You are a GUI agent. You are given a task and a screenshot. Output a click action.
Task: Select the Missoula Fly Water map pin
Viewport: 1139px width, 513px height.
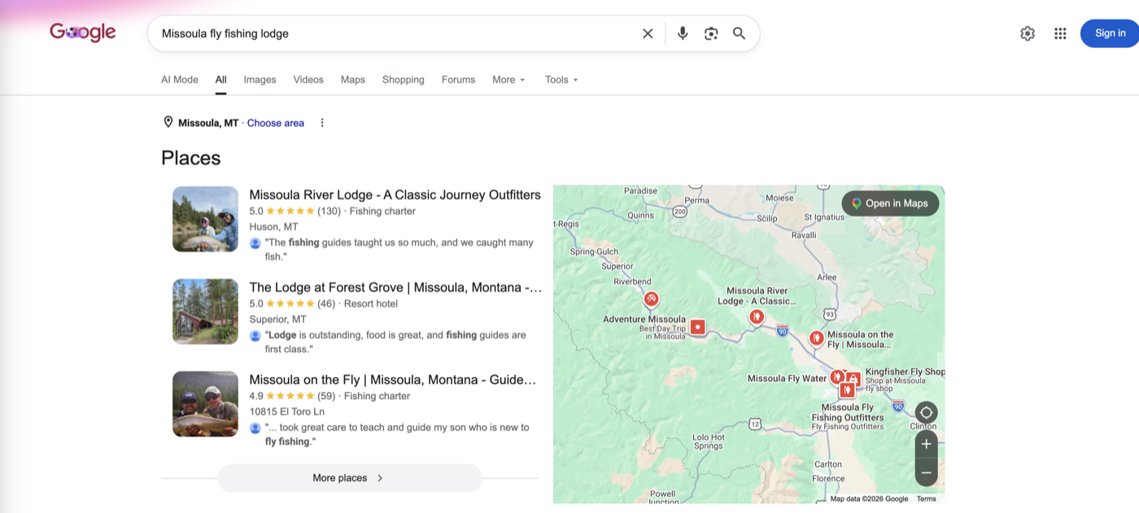coord(836,377)
